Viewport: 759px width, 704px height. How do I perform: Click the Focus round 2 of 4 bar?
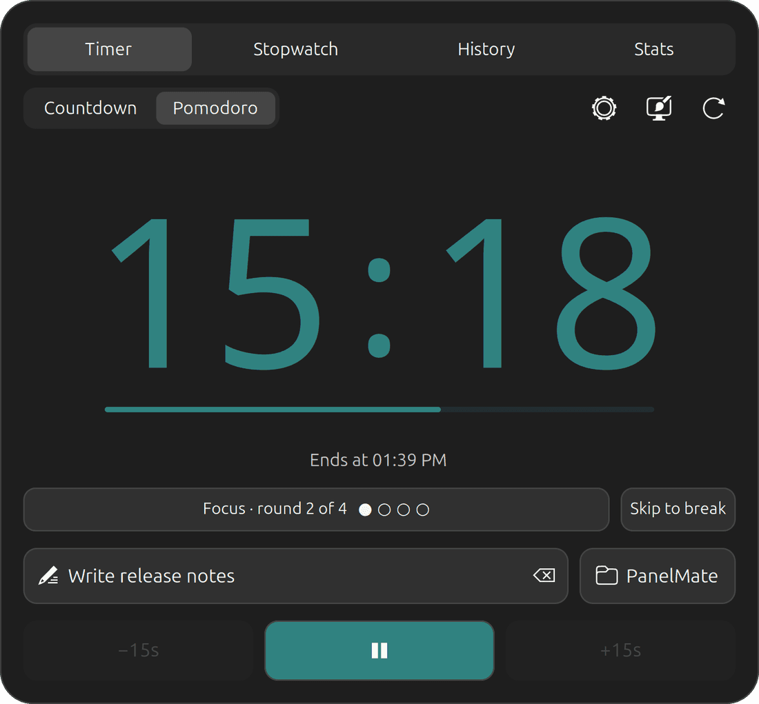click(316, 509)
